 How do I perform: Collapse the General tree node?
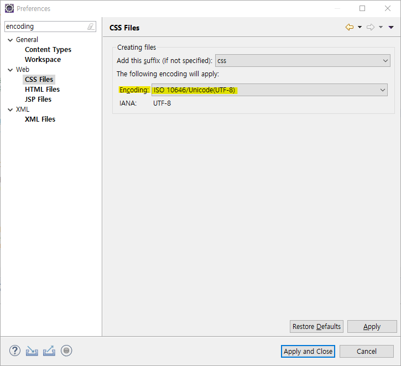[x=10, y=40]
